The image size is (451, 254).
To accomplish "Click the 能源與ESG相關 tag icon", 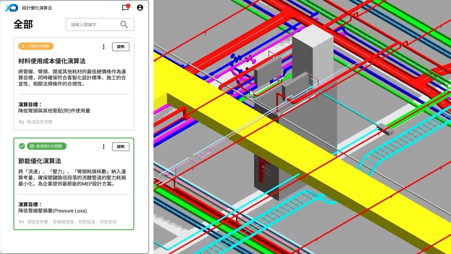I will click(32, 146).
